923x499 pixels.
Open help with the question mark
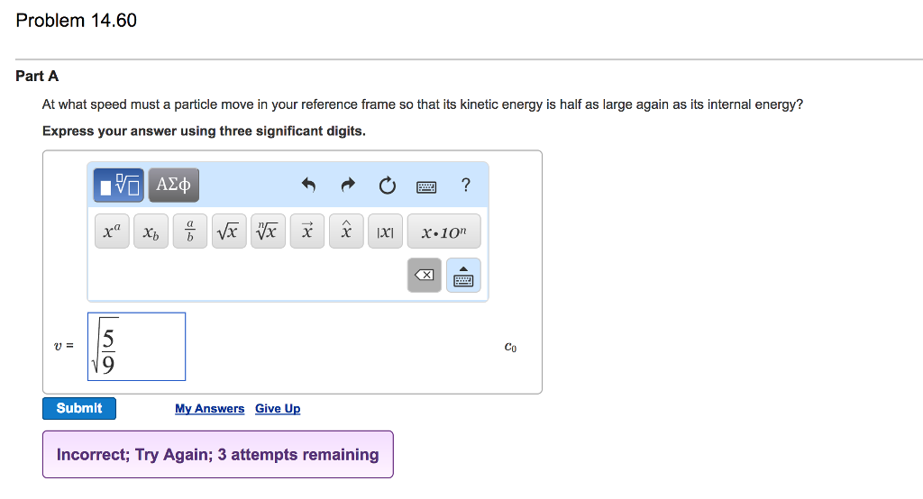pos(466,186)
